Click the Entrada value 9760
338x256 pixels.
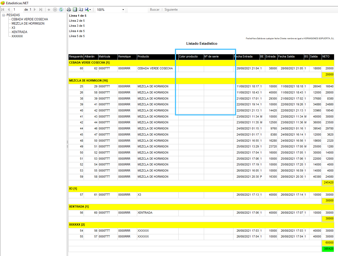click(274, 129)
